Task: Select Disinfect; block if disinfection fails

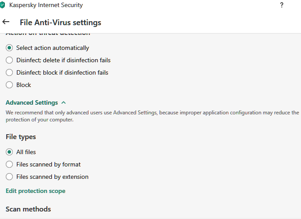Action: coord(9,72)
